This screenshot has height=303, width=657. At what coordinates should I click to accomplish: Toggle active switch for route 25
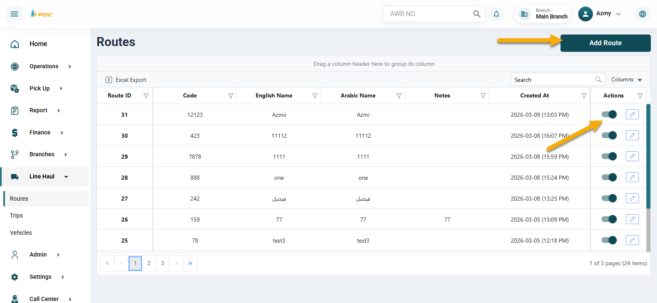(609, 240)
